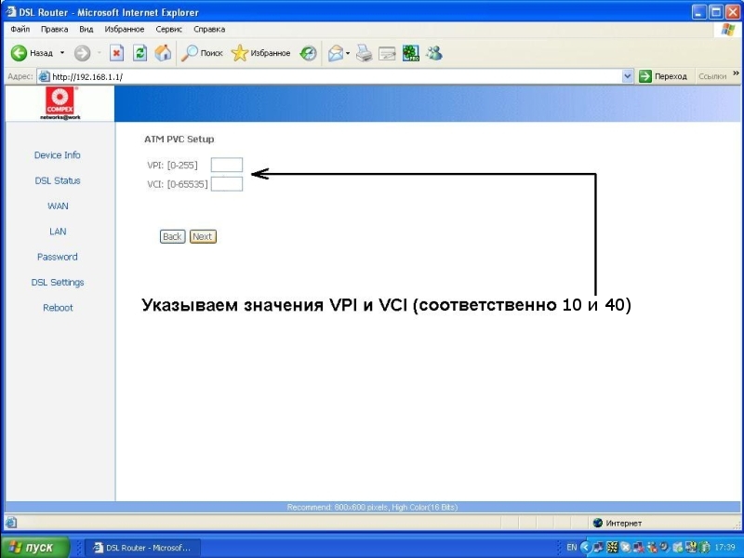Open the Вид menu

(x=86, y=30)
